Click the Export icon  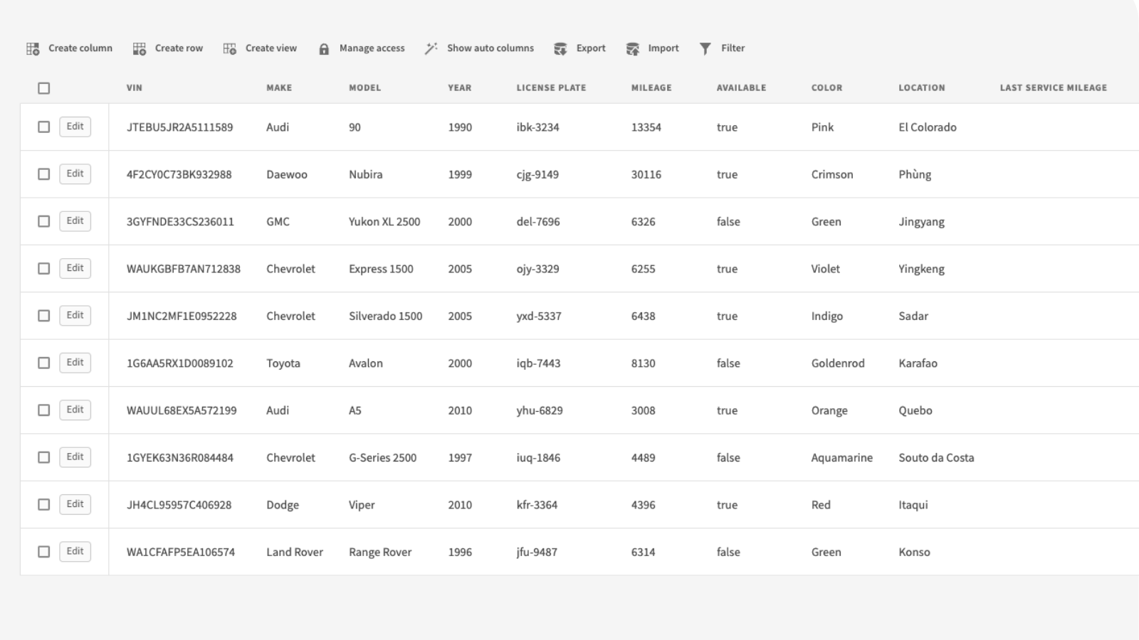(x=560, y=48)
